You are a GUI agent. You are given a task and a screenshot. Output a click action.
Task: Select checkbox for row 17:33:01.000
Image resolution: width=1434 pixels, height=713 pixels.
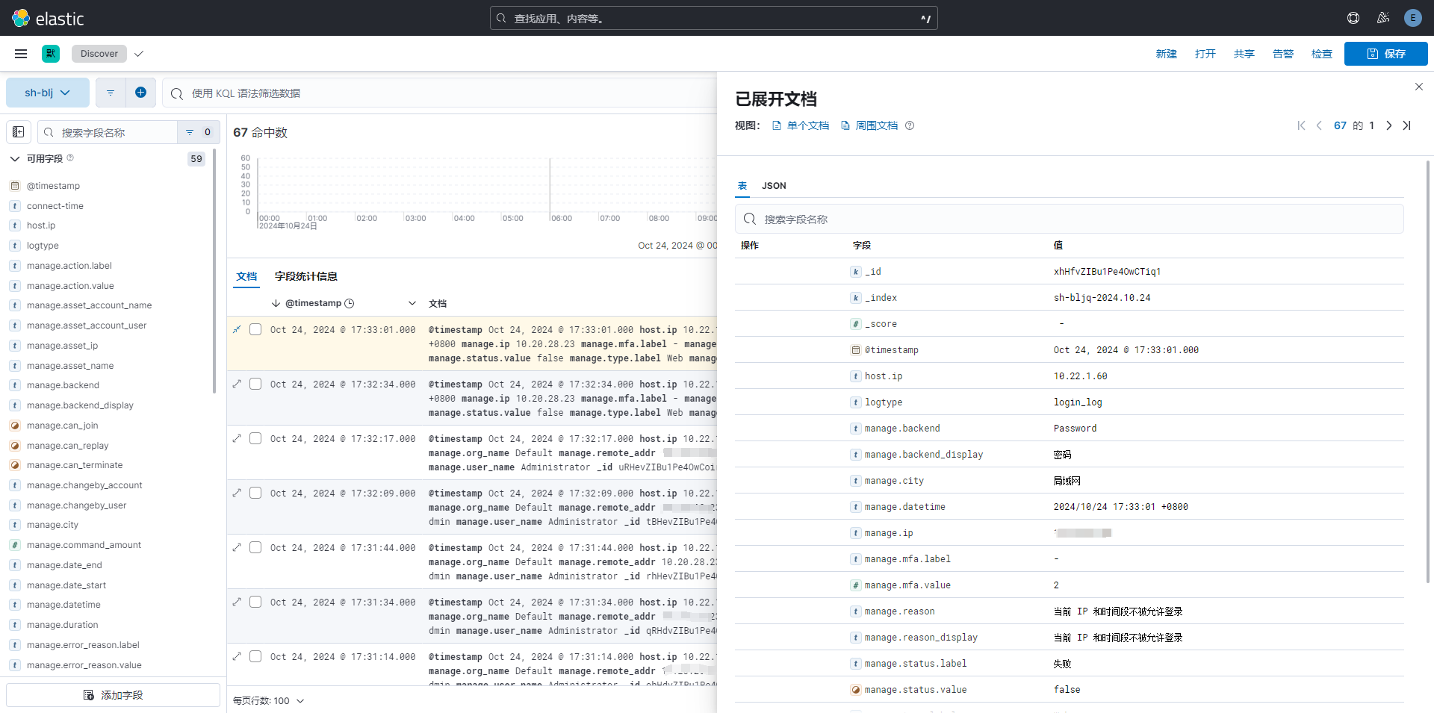[x=255, y=329]
